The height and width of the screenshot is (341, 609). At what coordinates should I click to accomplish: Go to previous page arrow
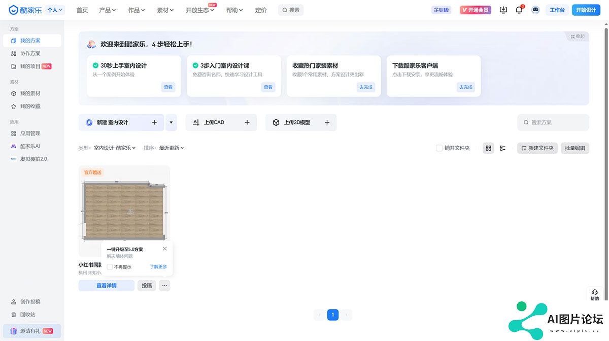tap(319, 315)
